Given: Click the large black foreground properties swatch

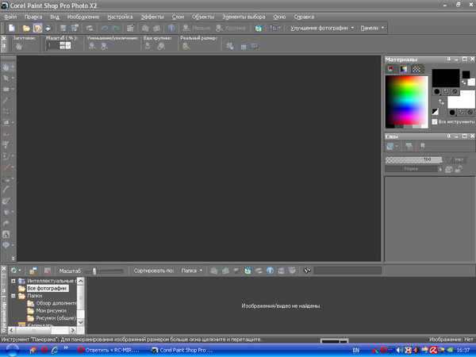Looking at the screenshot, I should click(x=446, y=79).
